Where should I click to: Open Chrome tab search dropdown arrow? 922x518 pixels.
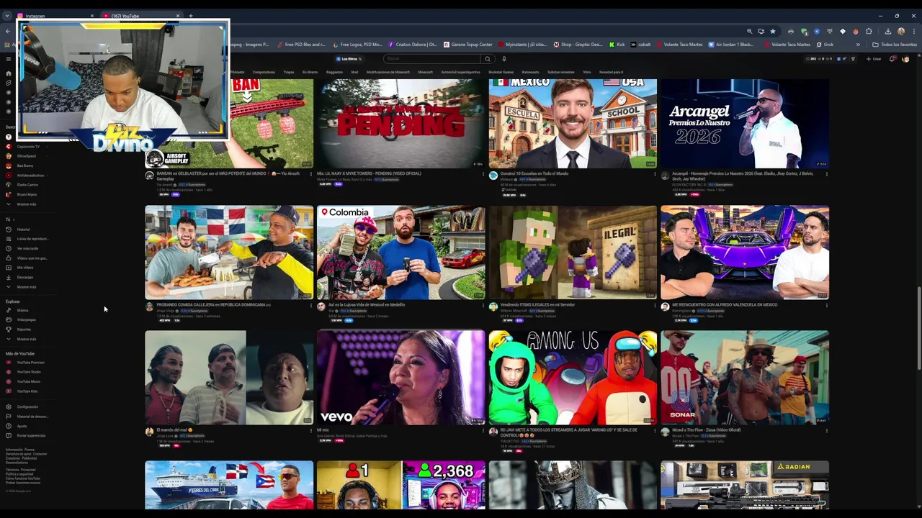7,16
